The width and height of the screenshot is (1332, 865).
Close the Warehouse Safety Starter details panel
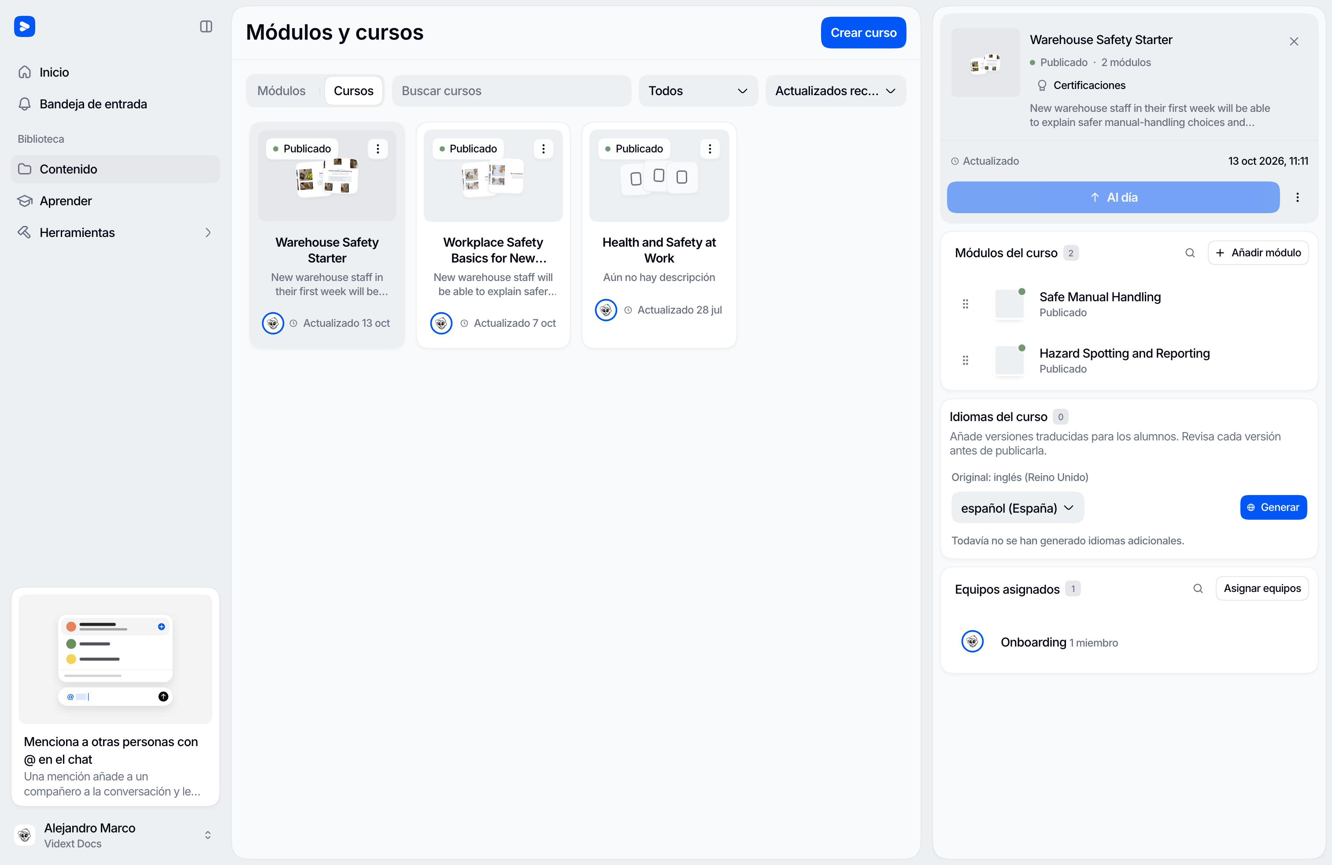1294,41
